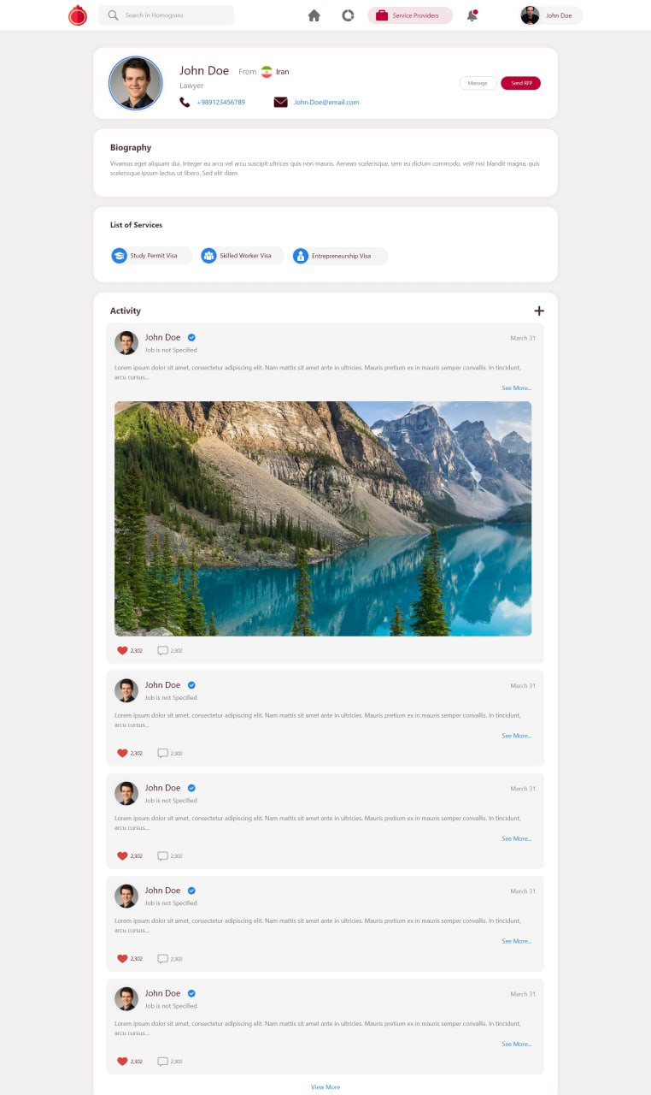This screenshot has height=1095, width=651.
Task: Click the phone icon beside the number
Action: coord(185,102)
